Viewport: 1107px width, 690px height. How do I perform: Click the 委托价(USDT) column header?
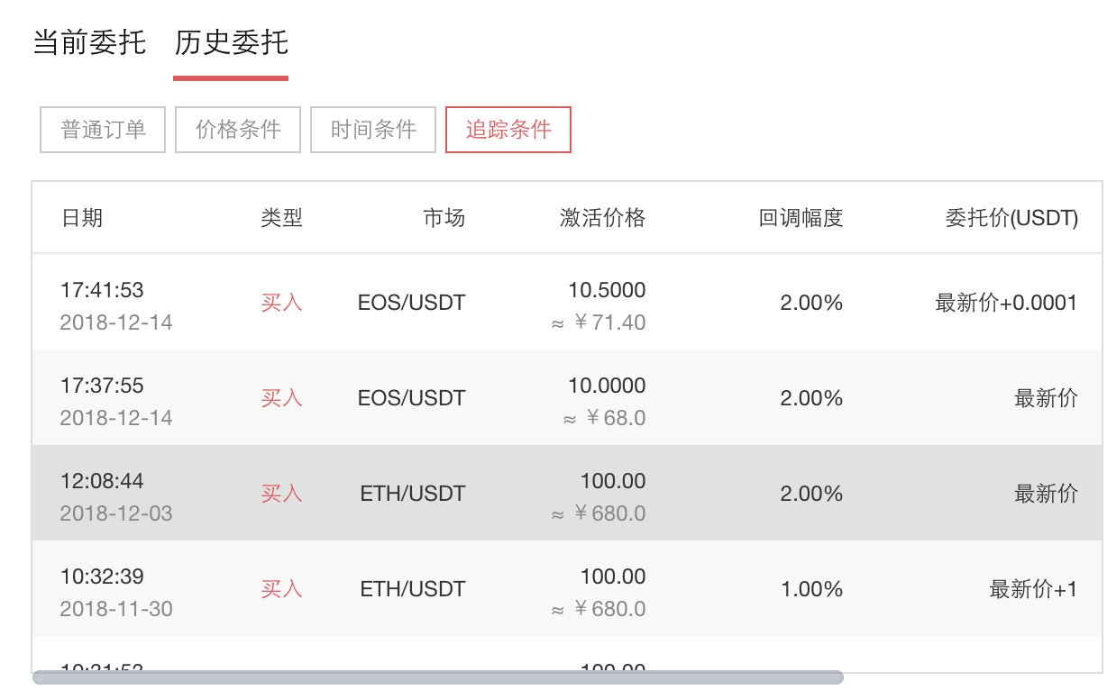[x=1011, y=218]
